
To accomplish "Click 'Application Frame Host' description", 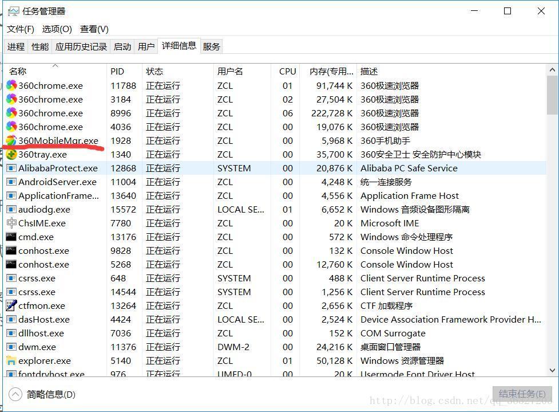I will coord(410,196).
